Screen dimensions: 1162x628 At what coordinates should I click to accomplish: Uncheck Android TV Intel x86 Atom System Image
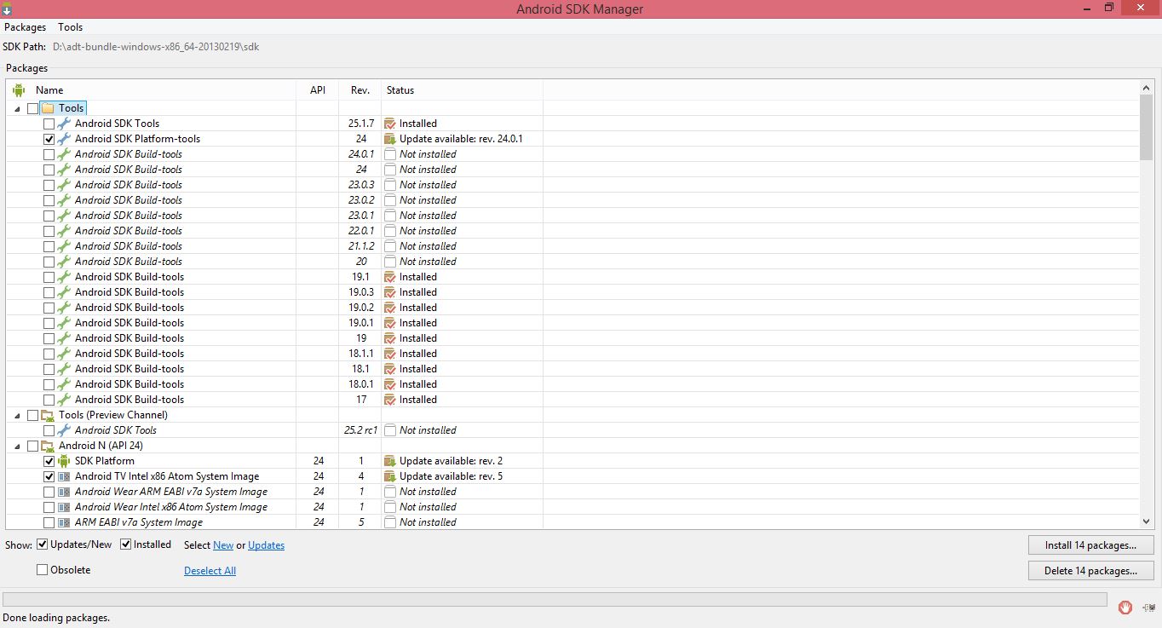(49, 476)
